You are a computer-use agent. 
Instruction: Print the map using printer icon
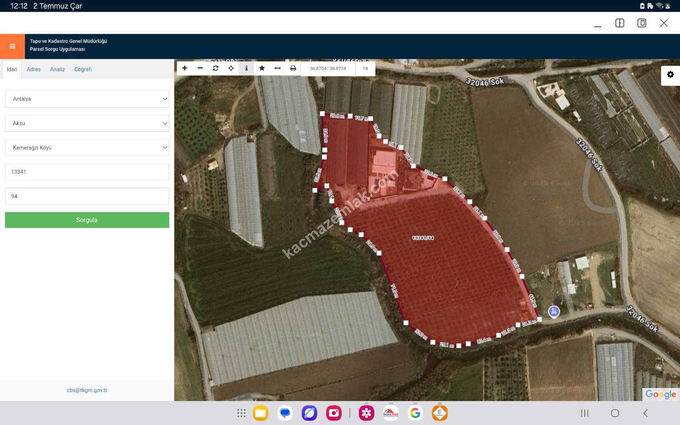point(293,68)
